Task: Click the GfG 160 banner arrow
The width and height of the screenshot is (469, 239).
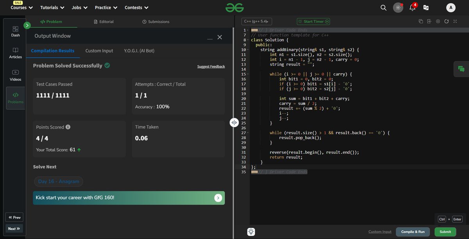Action: (218, 198)
